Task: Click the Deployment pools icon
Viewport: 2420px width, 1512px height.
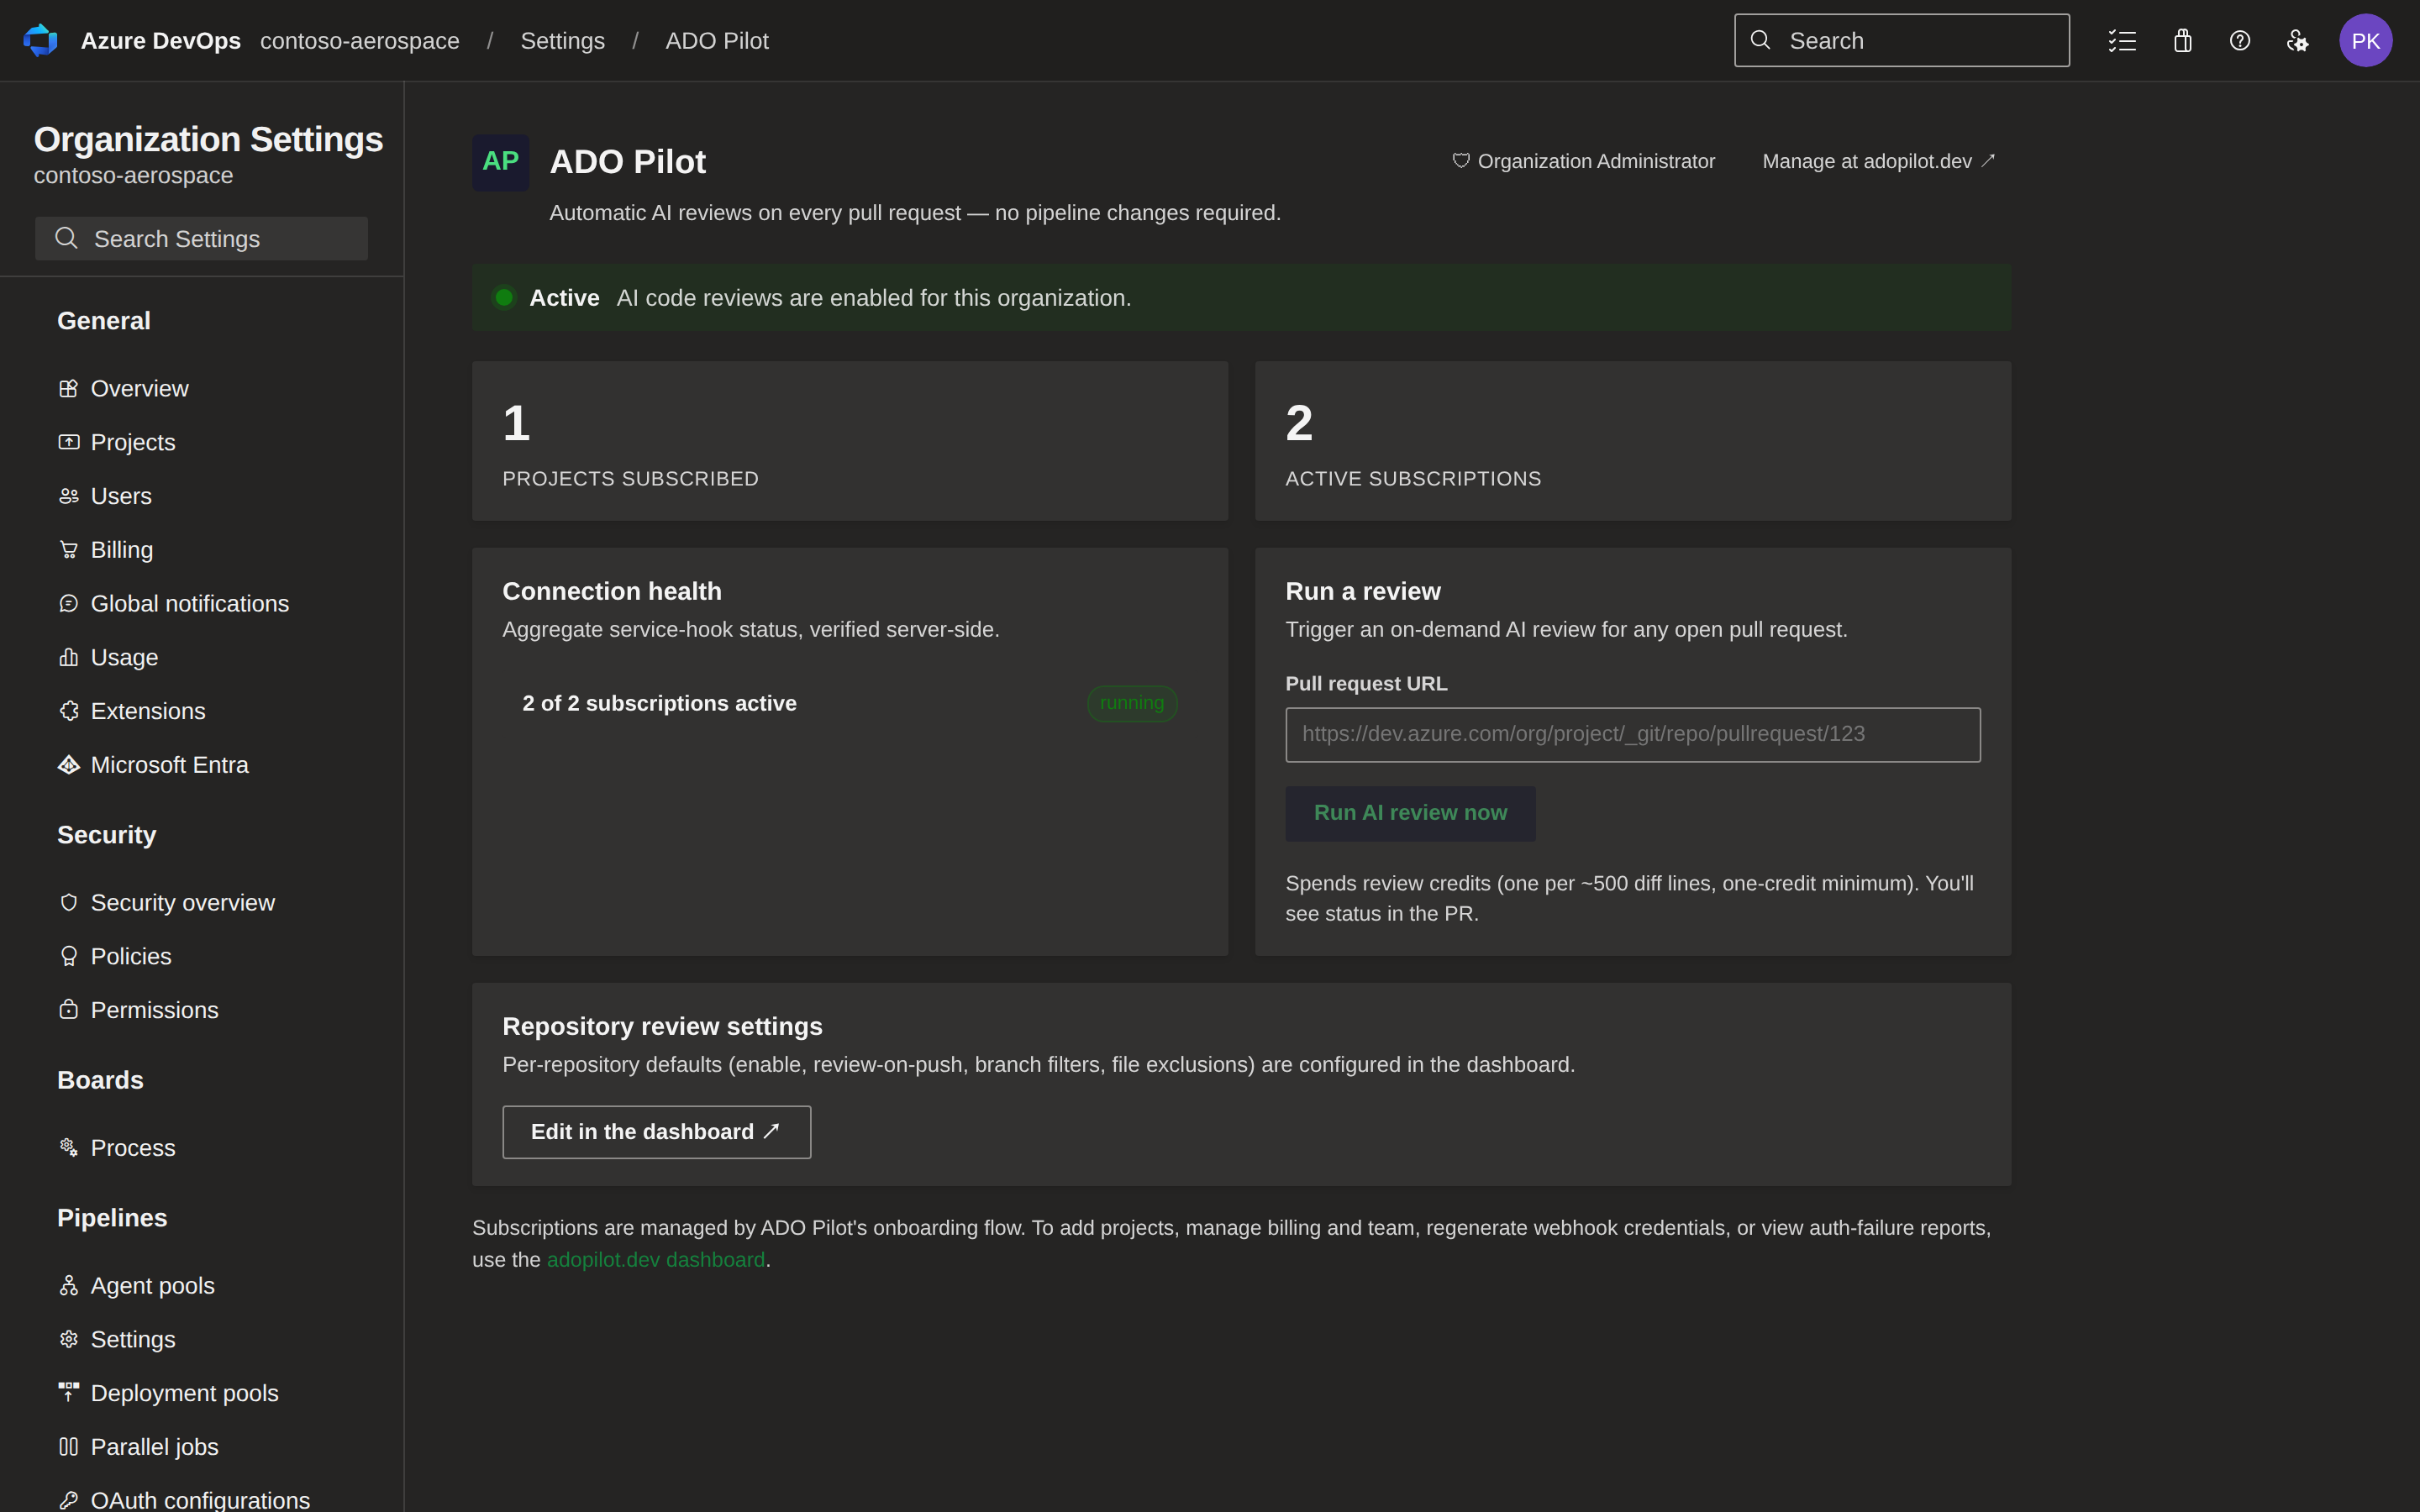Action: click(68, 1392)
